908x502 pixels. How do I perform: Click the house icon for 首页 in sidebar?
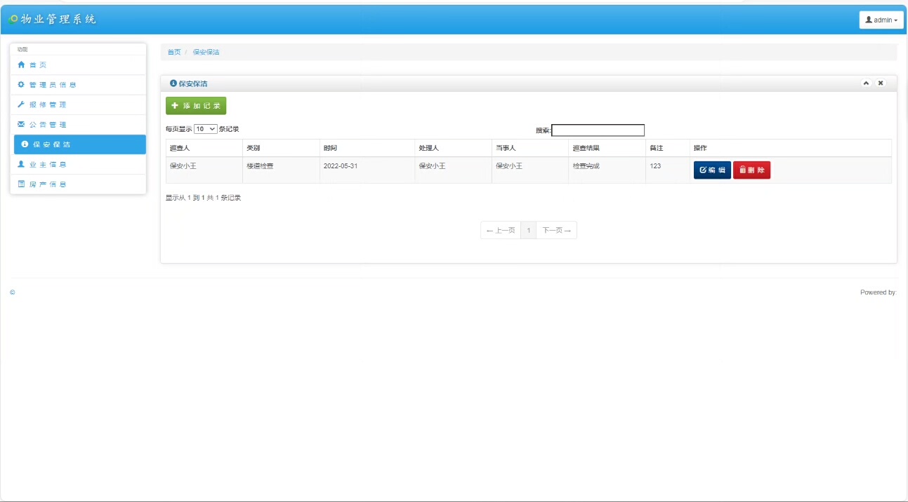[x=21, y=65]
